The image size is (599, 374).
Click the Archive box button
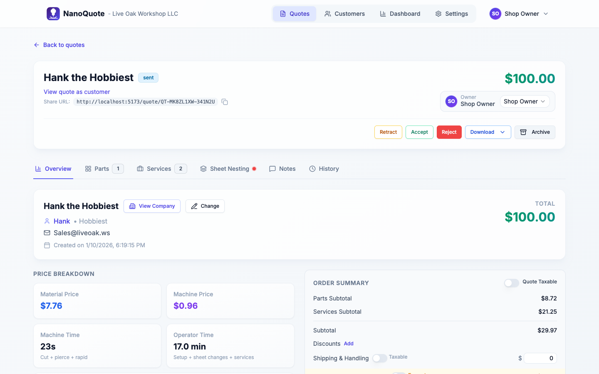click(535, 132)
